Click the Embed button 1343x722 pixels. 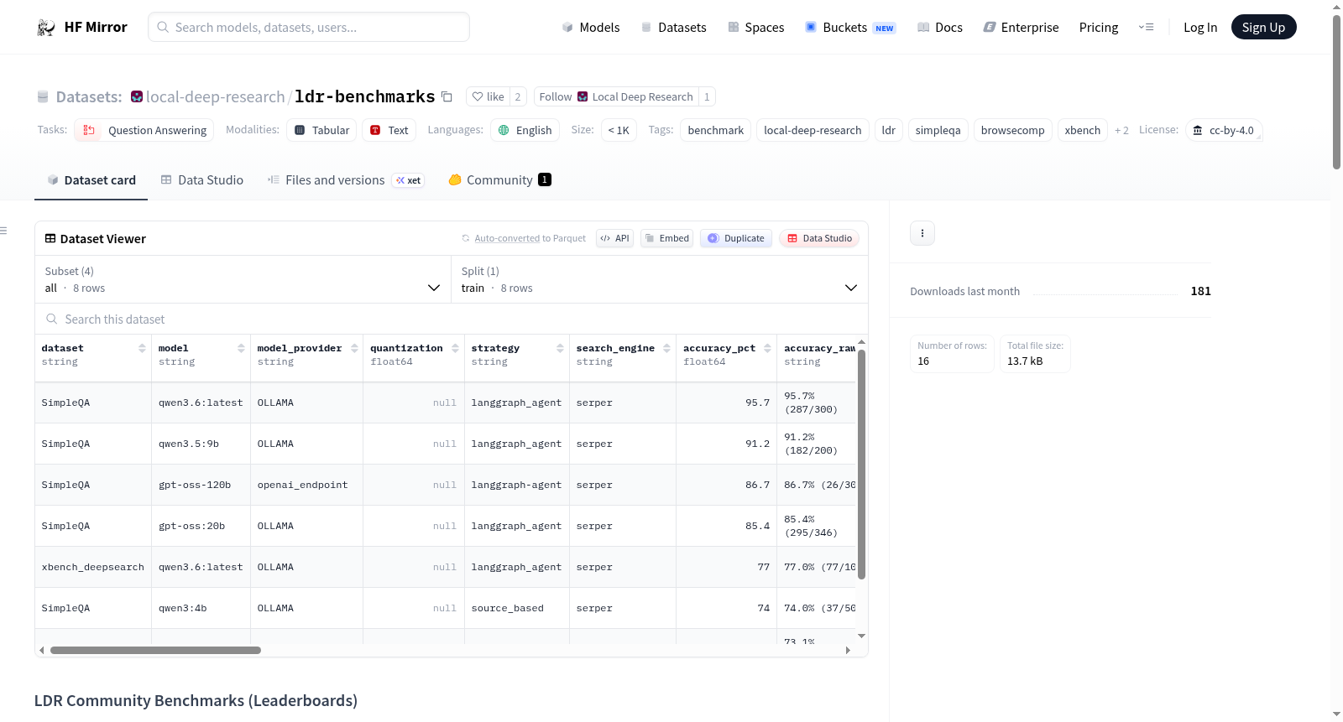[x=666, y=238]
